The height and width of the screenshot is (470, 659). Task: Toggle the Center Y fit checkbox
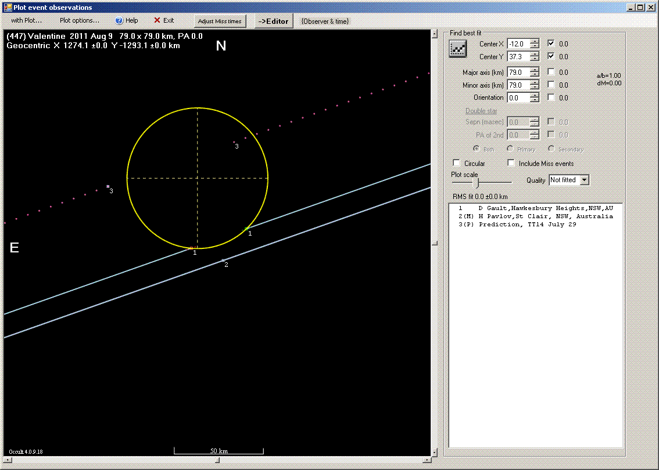[551, 56]
